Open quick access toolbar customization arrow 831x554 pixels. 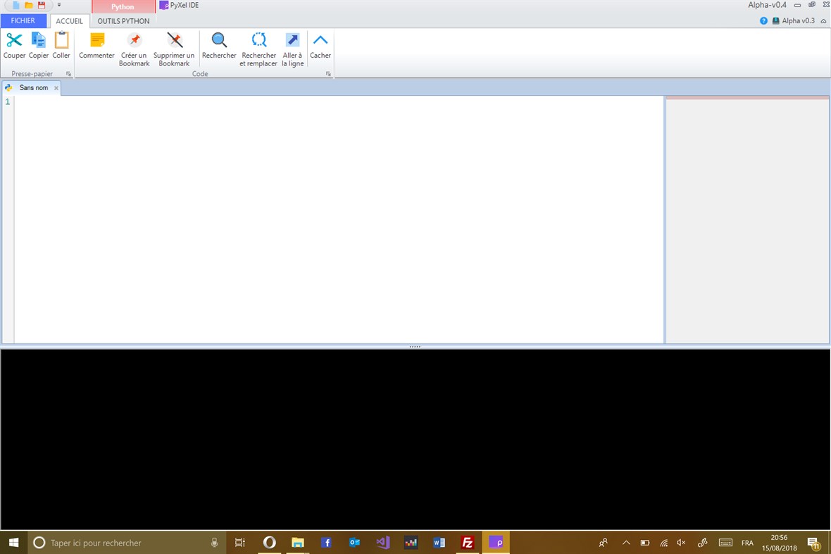click(x=60, y=5)
